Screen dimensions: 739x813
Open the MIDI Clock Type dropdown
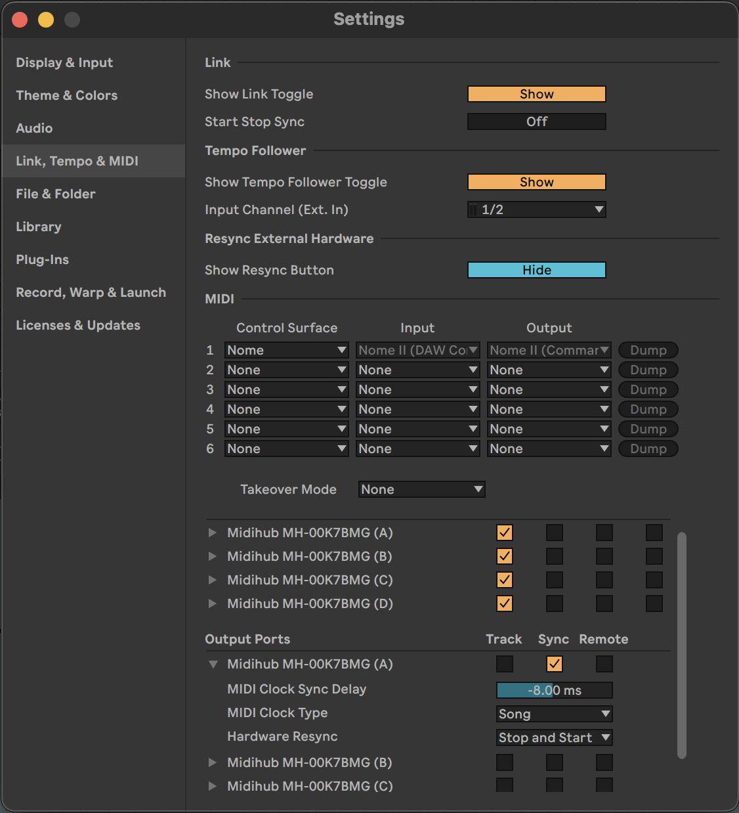[554, 714]
